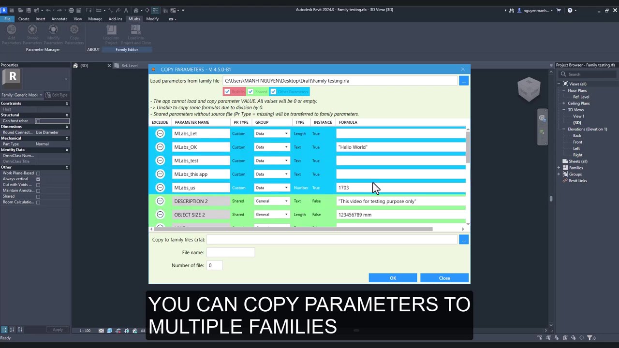
Task: Save the family via floppy icon
Action: click(x=29, y=10)
